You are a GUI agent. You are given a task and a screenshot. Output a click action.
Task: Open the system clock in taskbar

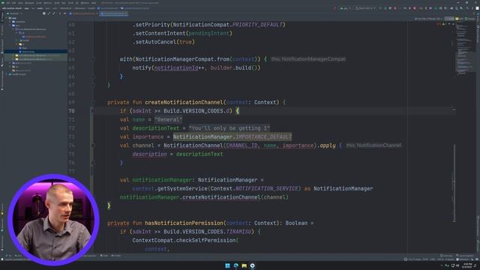click(467, 265)
